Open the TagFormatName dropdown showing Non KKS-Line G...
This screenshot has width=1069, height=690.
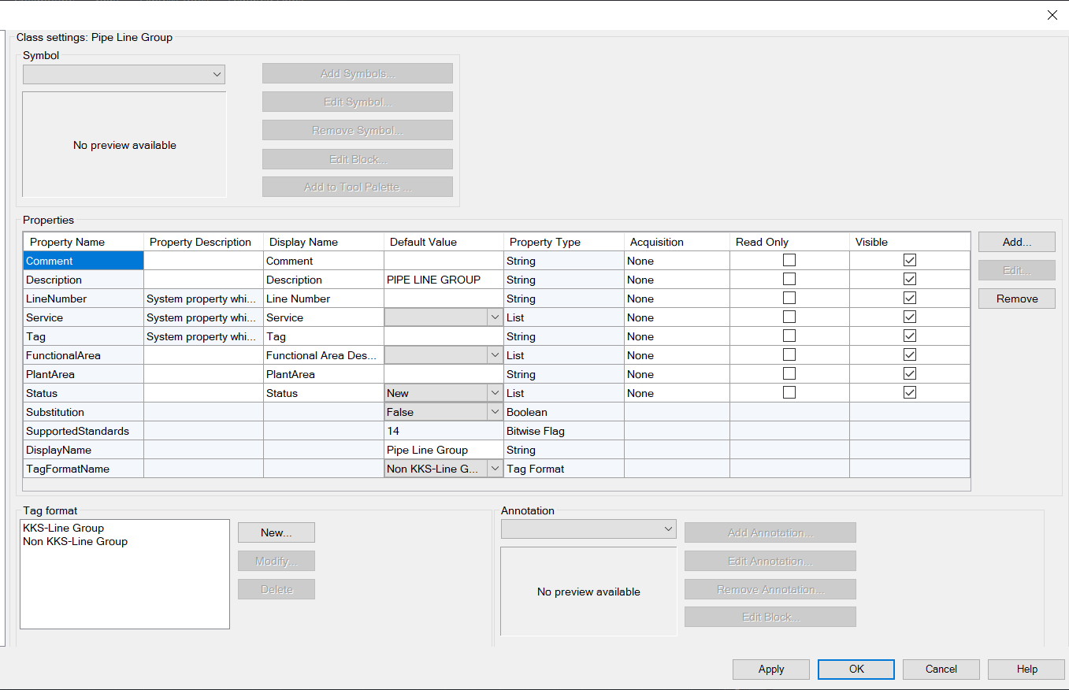[495, 469]
